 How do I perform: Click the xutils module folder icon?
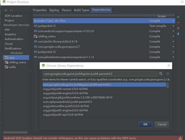tap(7, 67)
